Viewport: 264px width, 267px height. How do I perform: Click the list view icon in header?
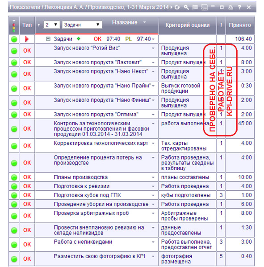click(195, 7)
